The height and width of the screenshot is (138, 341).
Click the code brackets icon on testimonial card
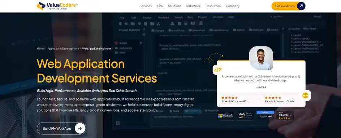tap(217, 70)
